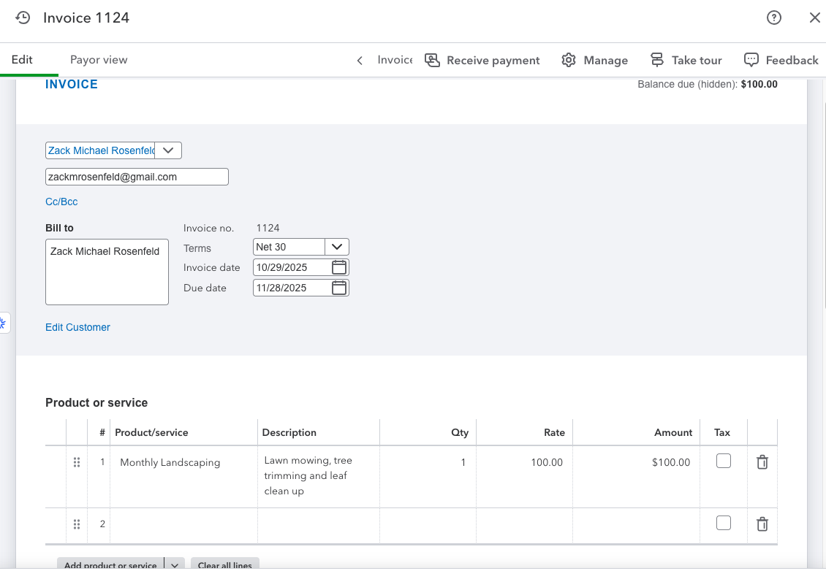Open invoice history clock icon
The height and width of the screenshot is (571, 826).
[x=23, y=18]
